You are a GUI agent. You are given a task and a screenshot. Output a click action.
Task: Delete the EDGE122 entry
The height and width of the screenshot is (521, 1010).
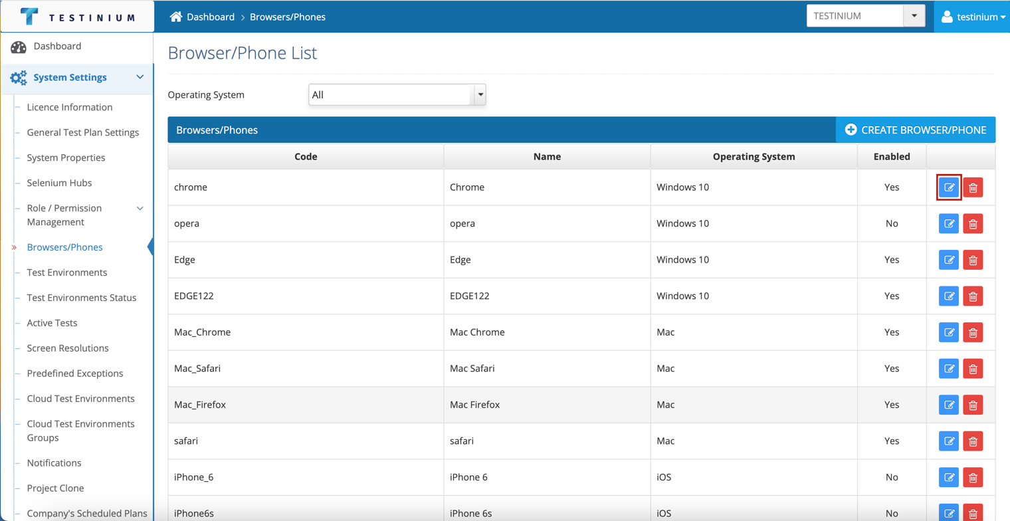pyautogui.click(x=973, y=296)
